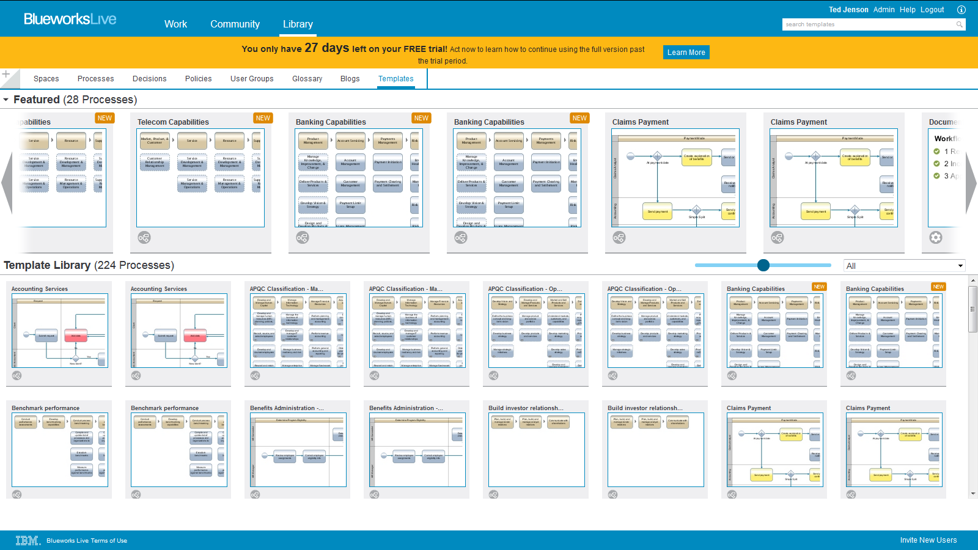The height and width of the screenshot is (550, 978).
Task: Click the IBM logo in the footer
Action: (x=28, y=540)
